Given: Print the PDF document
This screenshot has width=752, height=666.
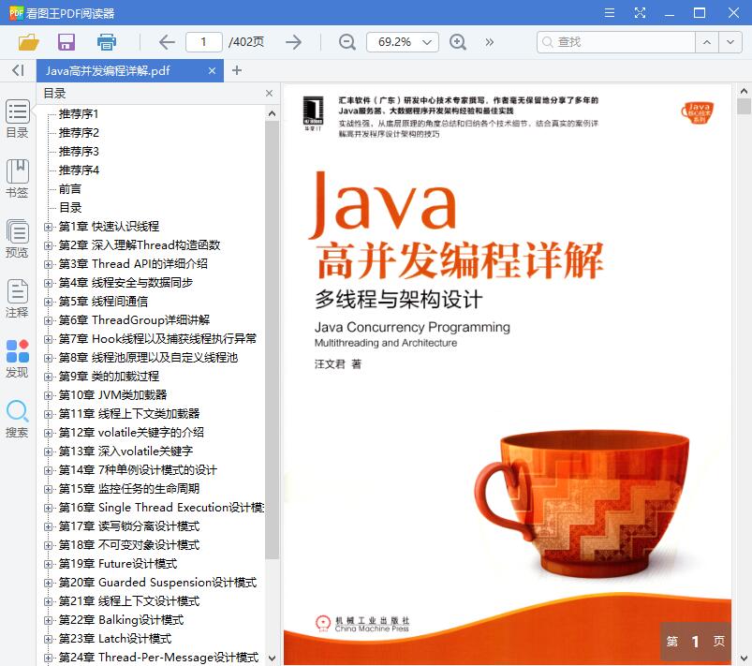Looking at the screenshot, I should [x=106, y=42].
